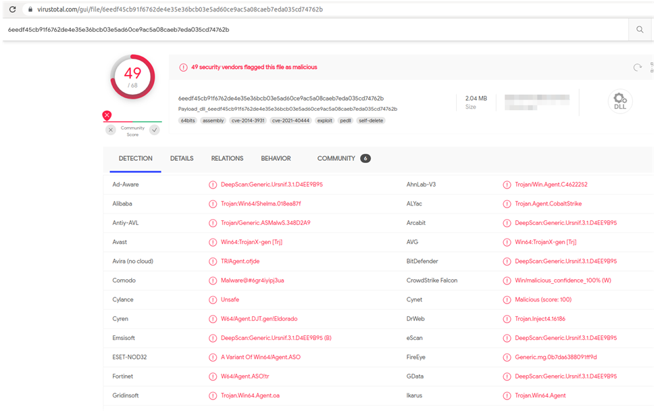Viewport: 662px width, 417px height.
Task: Open the Relations tab
Action: click(227, 158)
